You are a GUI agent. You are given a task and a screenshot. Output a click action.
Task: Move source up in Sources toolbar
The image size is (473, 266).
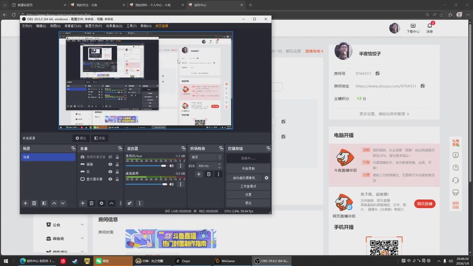(112, 203)
